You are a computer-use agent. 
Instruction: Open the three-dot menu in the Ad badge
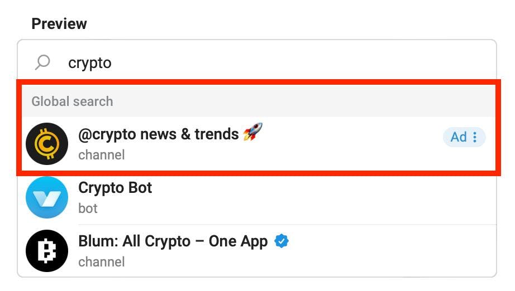coord(475,137)
